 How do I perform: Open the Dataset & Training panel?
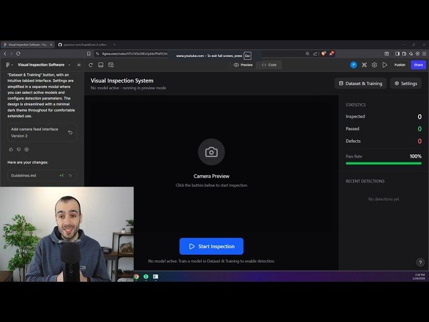pos(359,84)
